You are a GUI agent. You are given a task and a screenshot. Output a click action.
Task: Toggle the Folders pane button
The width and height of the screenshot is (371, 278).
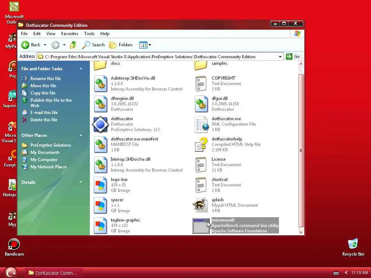pos(121,45)
